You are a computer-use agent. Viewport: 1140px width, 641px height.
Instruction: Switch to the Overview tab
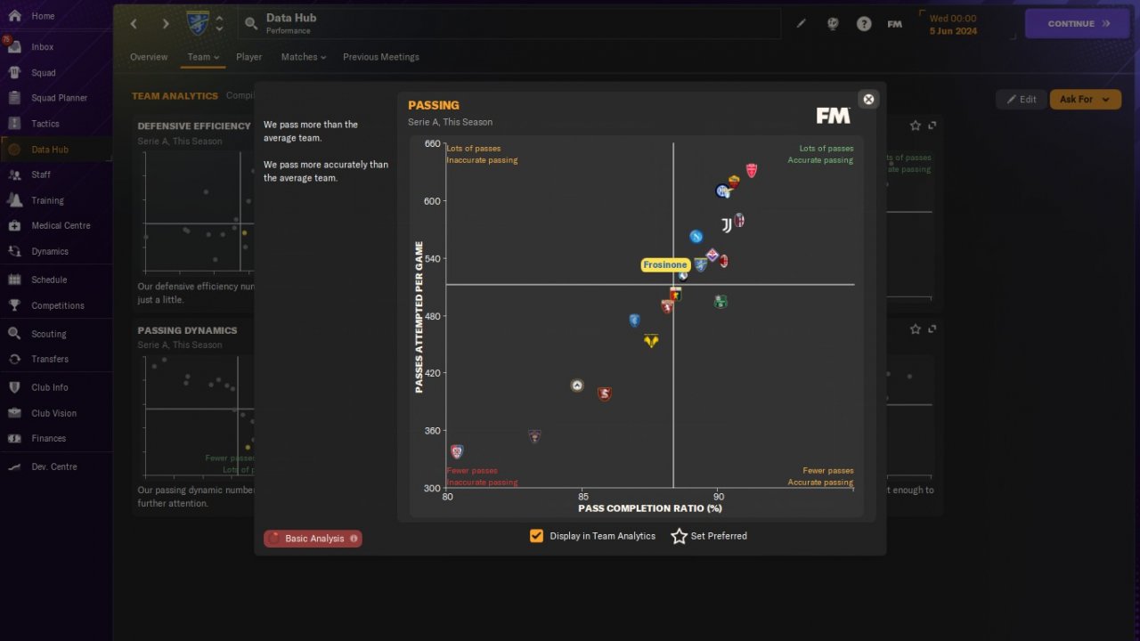click(x=149, y=57)
